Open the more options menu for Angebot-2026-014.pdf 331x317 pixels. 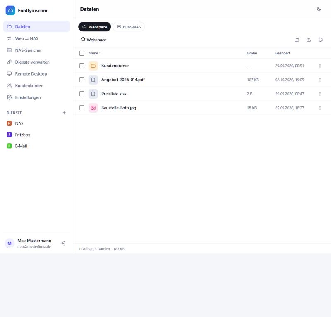tap(320, 80)
